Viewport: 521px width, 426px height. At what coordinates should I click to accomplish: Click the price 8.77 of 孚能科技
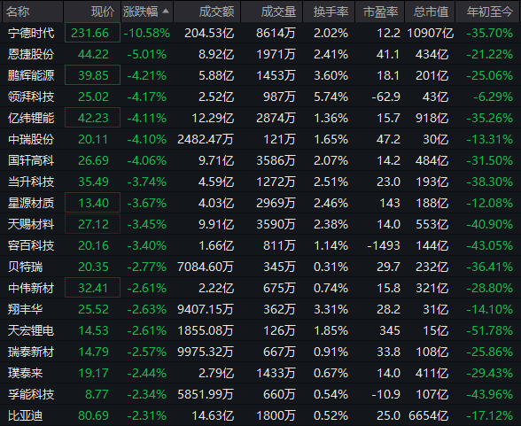97,394
